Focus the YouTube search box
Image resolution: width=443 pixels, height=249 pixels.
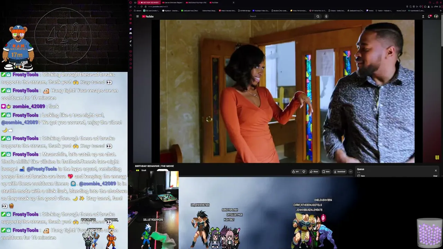click(281, 16)
